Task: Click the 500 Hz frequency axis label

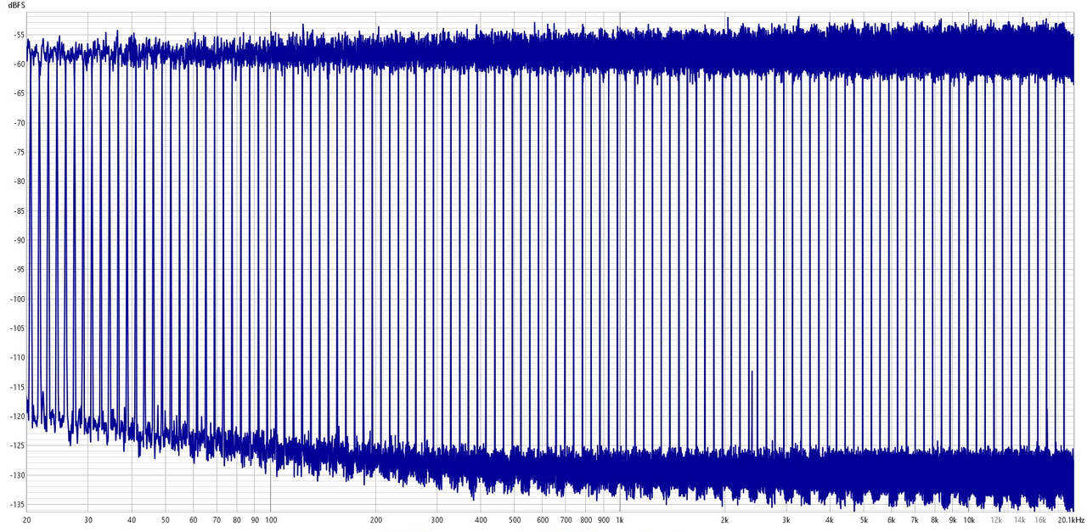Action: pos(515,519)
